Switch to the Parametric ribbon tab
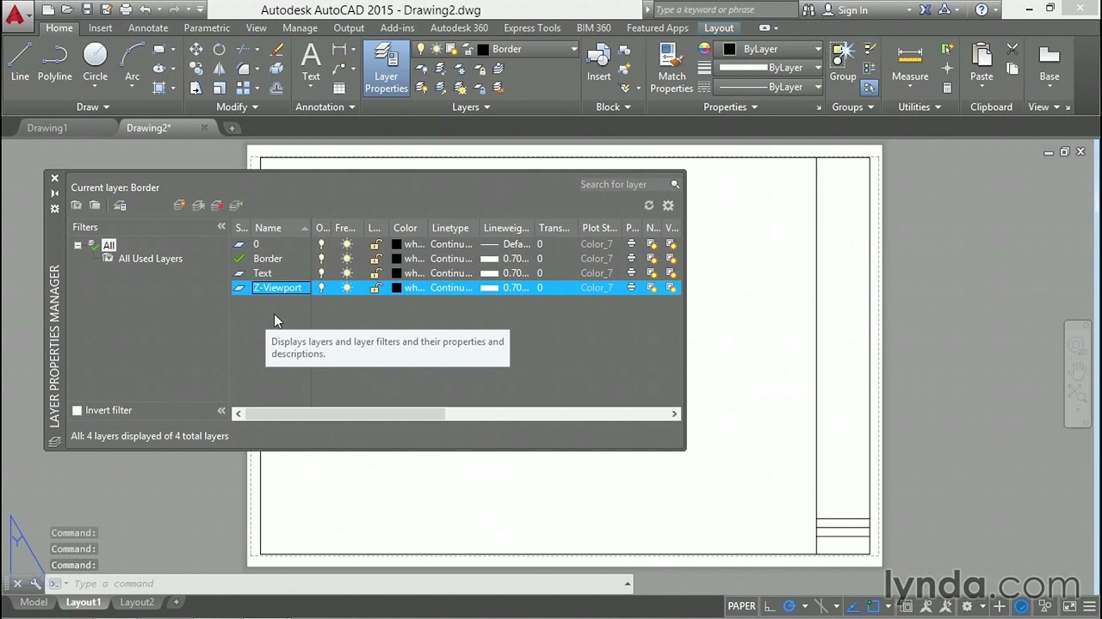This screenshot has width=1102, height=619. (x=207, y=28)
